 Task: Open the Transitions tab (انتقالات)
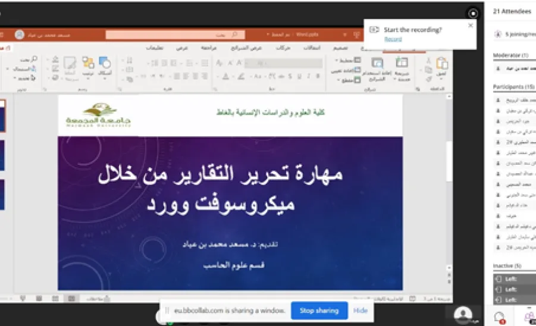click(312, 48)
